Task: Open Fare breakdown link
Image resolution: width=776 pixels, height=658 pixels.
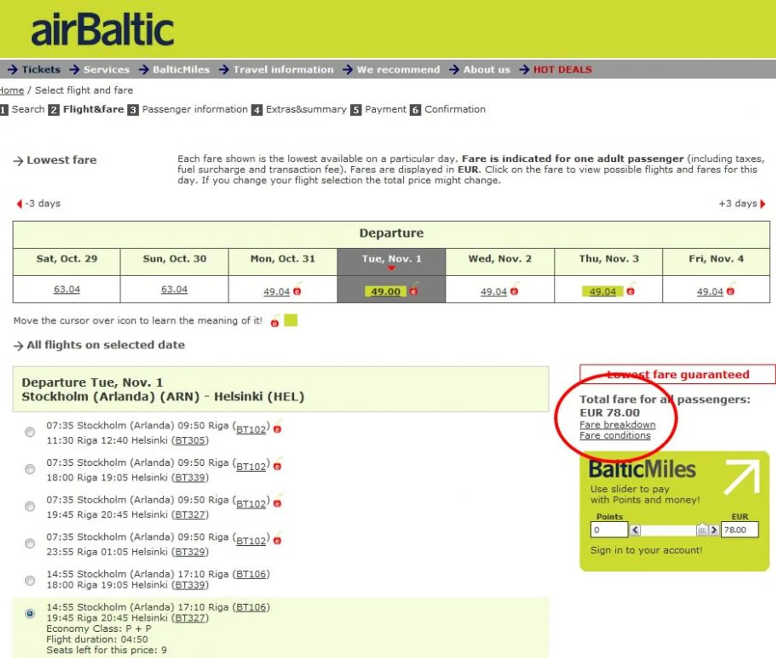Action: pos(618,425)
